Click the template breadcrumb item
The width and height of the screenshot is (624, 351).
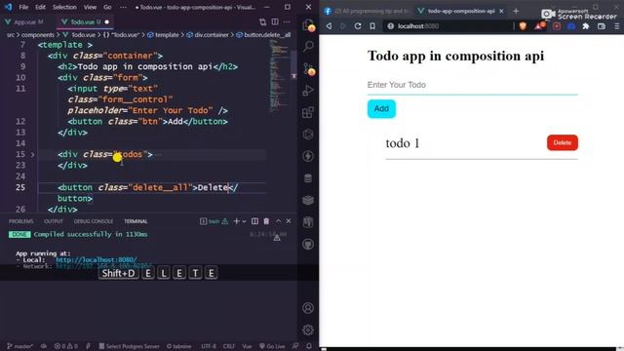pos(164,35)
